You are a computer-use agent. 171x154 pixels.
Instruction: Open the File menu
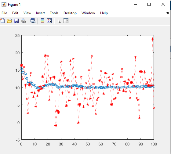coord(4,13)
